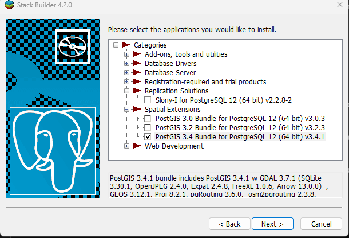Uncheck PostGIS 3.4 Bundle v3.4.1 checkbox

coord(148,136)
